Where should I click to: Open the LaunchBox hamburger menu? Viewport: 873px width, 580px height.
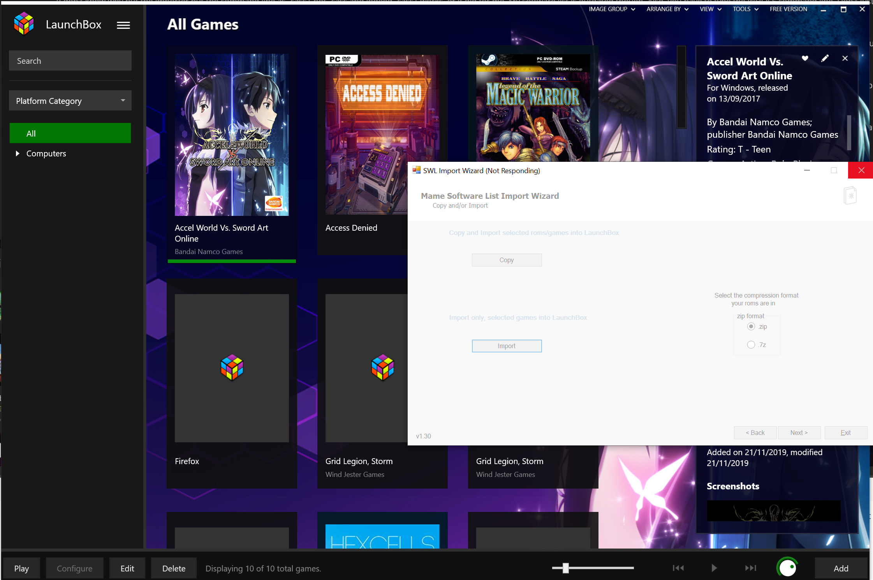[123, 25]
